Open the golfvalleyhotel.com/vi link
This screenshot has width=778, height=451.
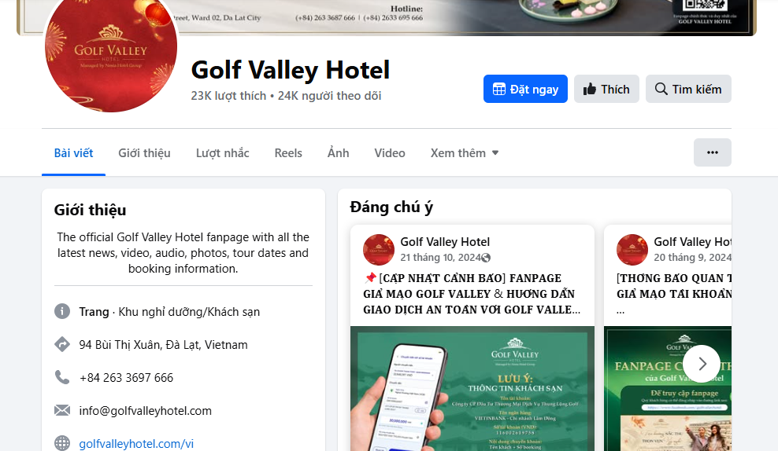tap(136, 444)
